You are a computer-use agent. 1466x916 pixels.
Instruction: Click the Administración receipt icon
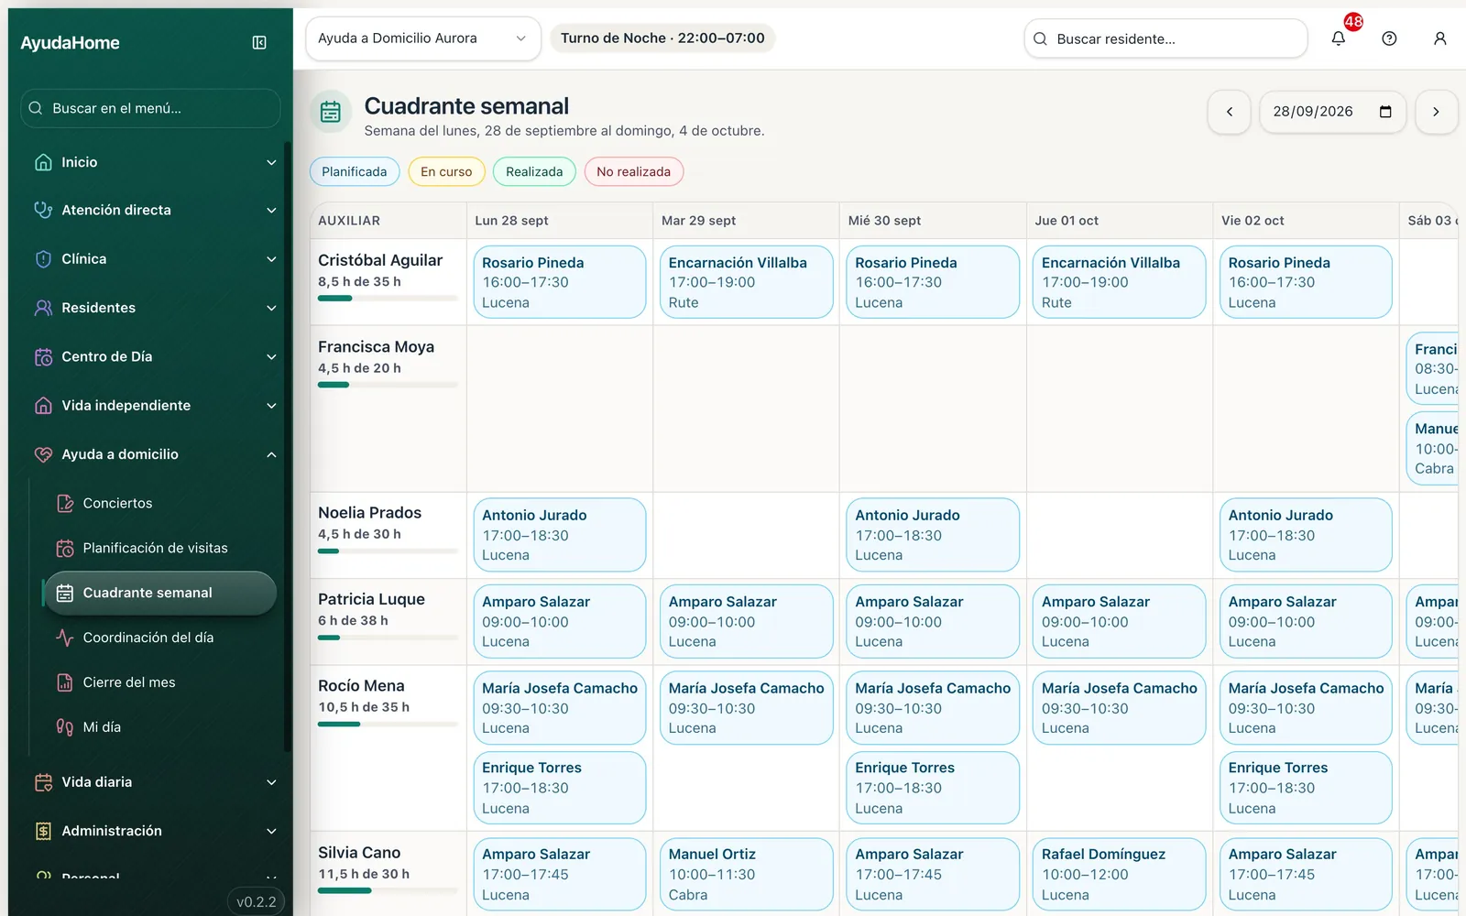[43, 831]
